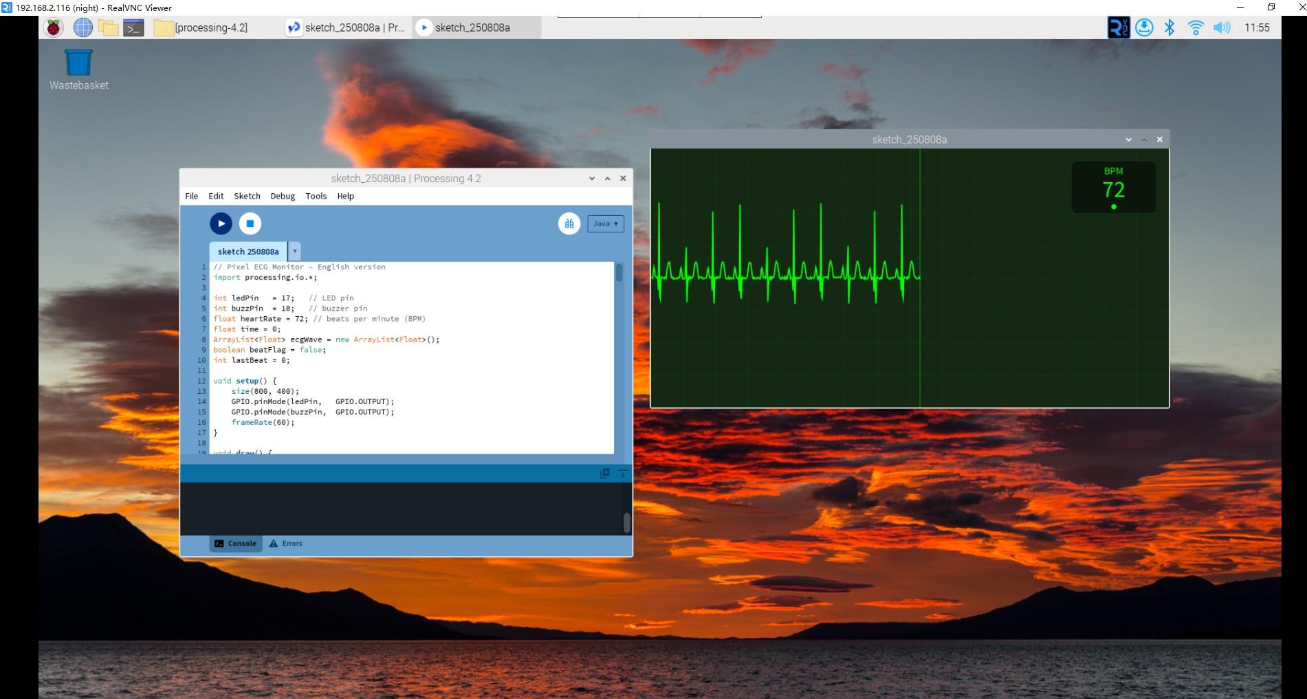Viewport: 1307px width, 699px height.
Task: Select the sketch_250808a editor tab
Action: tap(248, 252)
